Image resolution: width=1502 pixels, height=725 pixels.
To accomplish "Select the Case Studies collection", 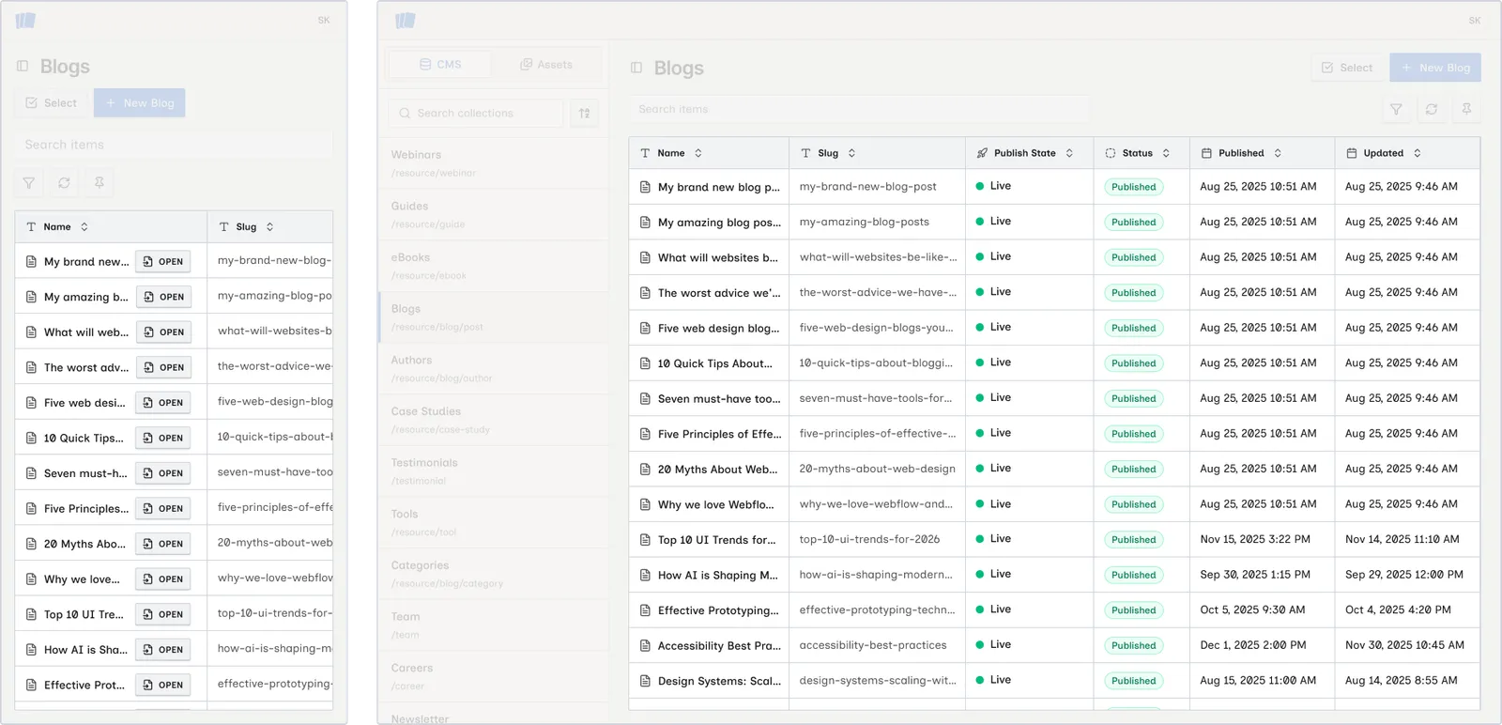I will pos(494,420).
